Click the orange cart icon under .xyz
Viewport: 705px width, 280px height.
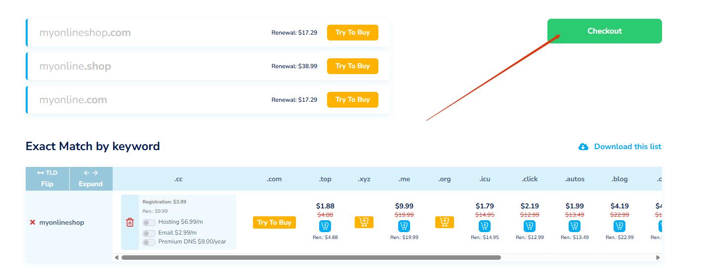(x=364, y=222)
